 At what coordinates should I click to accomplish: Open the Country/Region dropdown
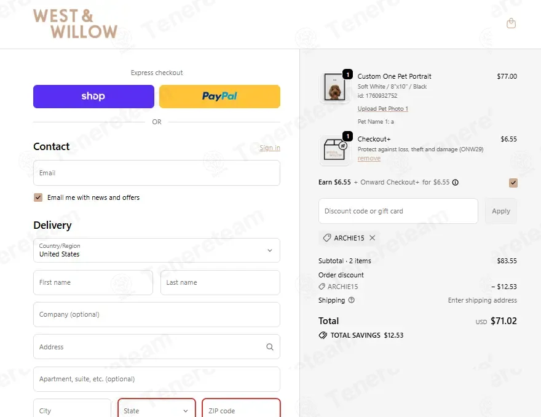pyautogui.click(x=157, y=250)
